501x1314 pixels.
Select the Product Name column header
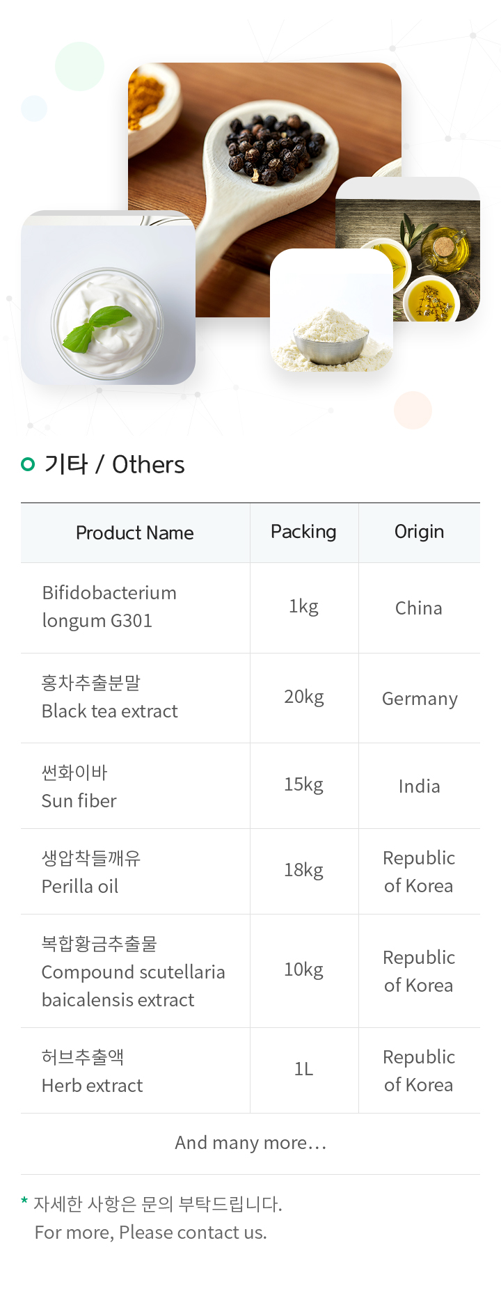click(x=135, y=533)
